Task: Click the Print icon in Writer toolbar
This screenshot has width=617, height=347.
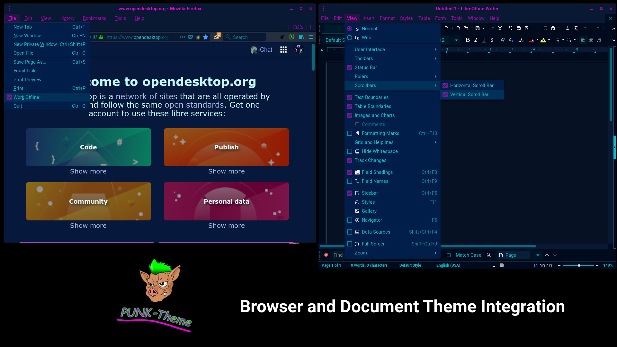Action: point(519,28)
